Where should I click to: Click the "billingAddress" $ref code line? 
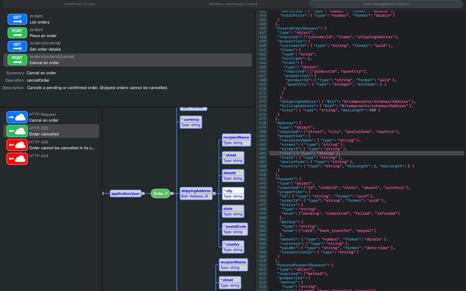[346, 106]
